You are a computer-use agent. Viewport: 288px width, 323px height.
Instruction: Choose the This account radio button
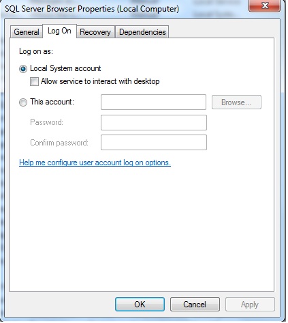[x=23, y=102]
